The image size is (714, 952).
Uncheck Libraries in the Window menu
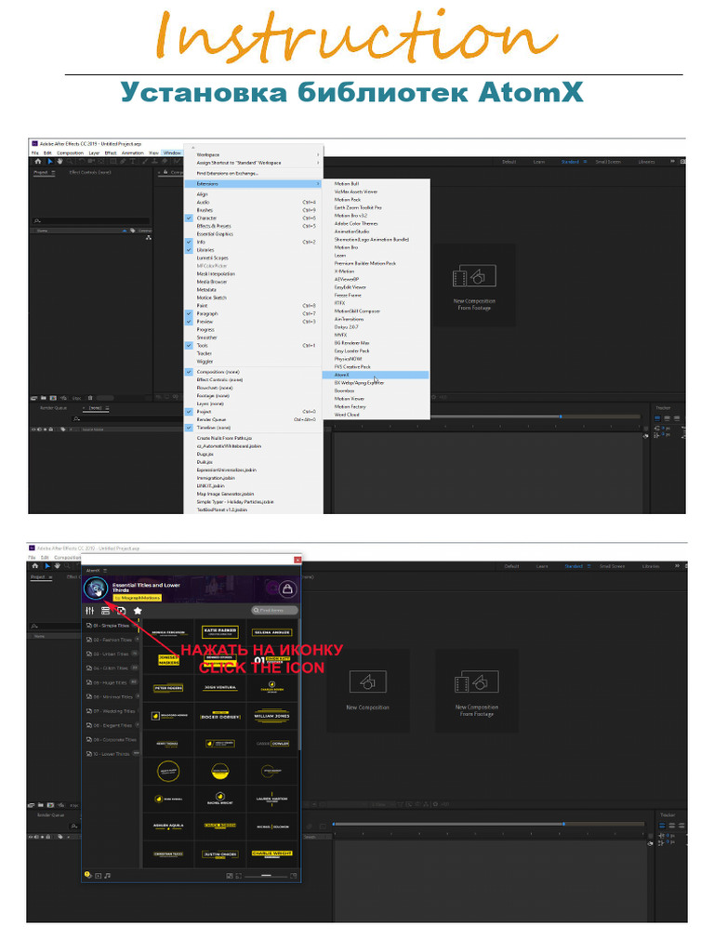click(x=254, y=250)
